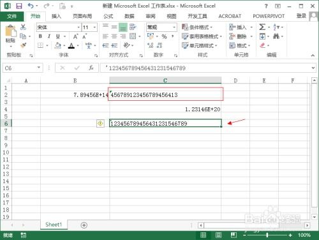Open the 公式 ribbon tab
This screenshot has width=319, height=240.
click(x=108, y=16)
